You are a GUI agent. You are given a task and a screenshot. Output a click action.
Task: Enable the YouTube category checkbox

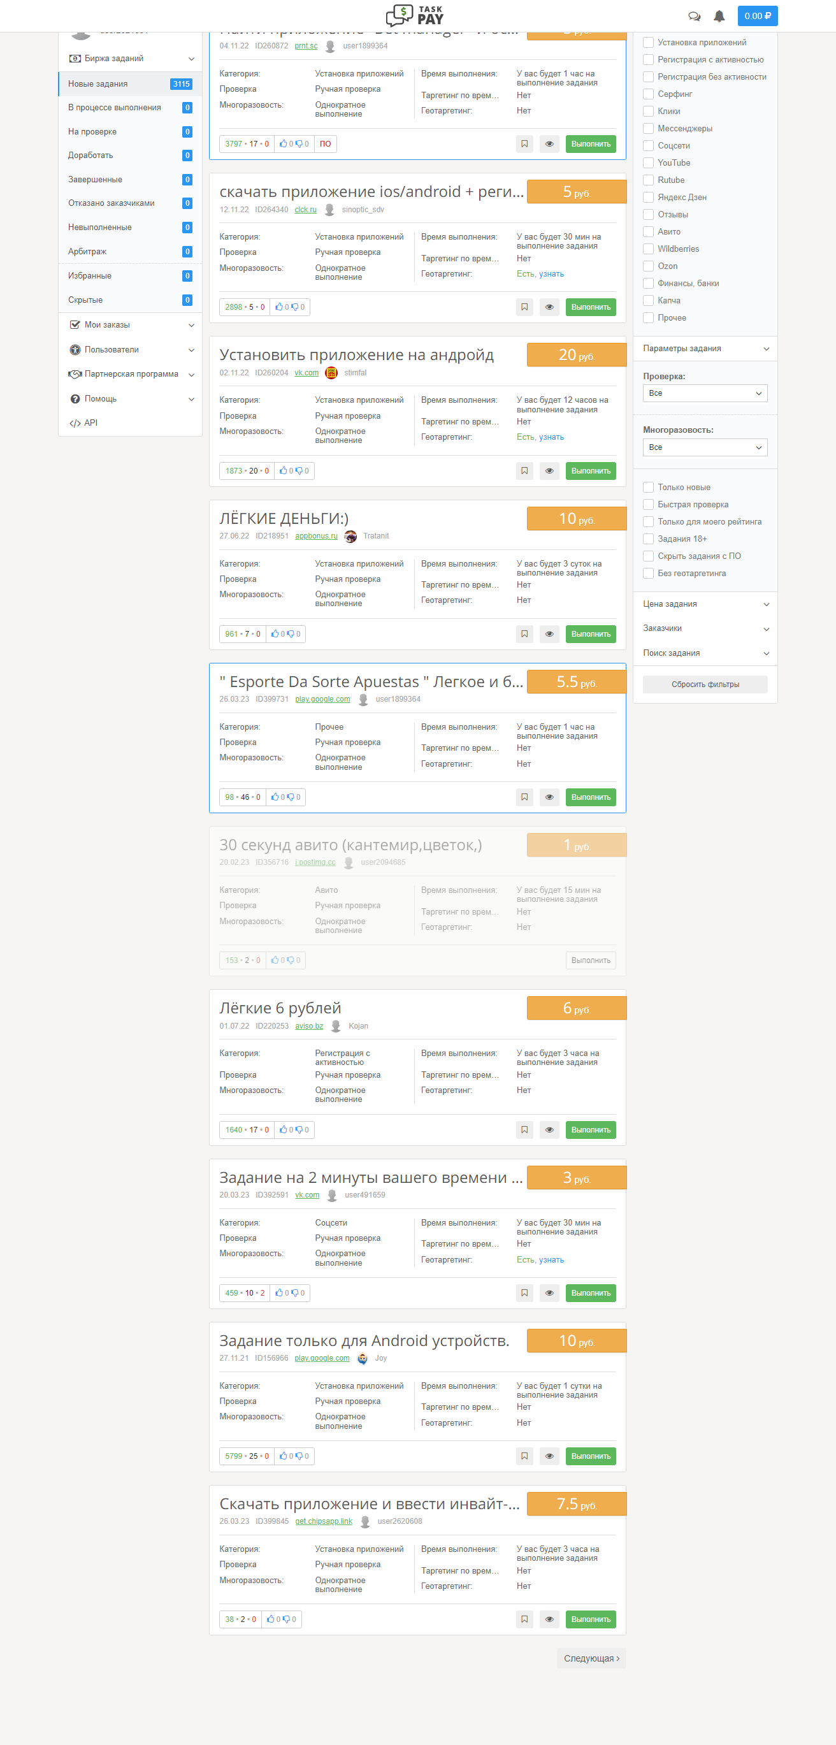pyautogui.click(x=648, y=163)
